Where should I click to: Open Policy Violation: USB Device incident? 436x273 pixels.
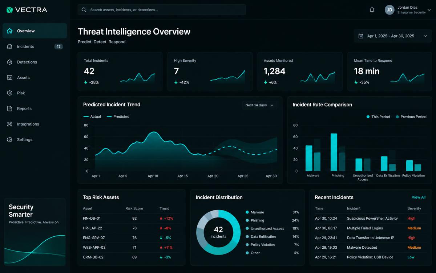click(x=370, y=257)
